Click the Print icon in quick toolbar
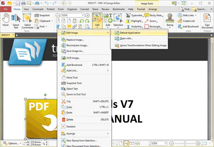 click(x=23, y=3)
